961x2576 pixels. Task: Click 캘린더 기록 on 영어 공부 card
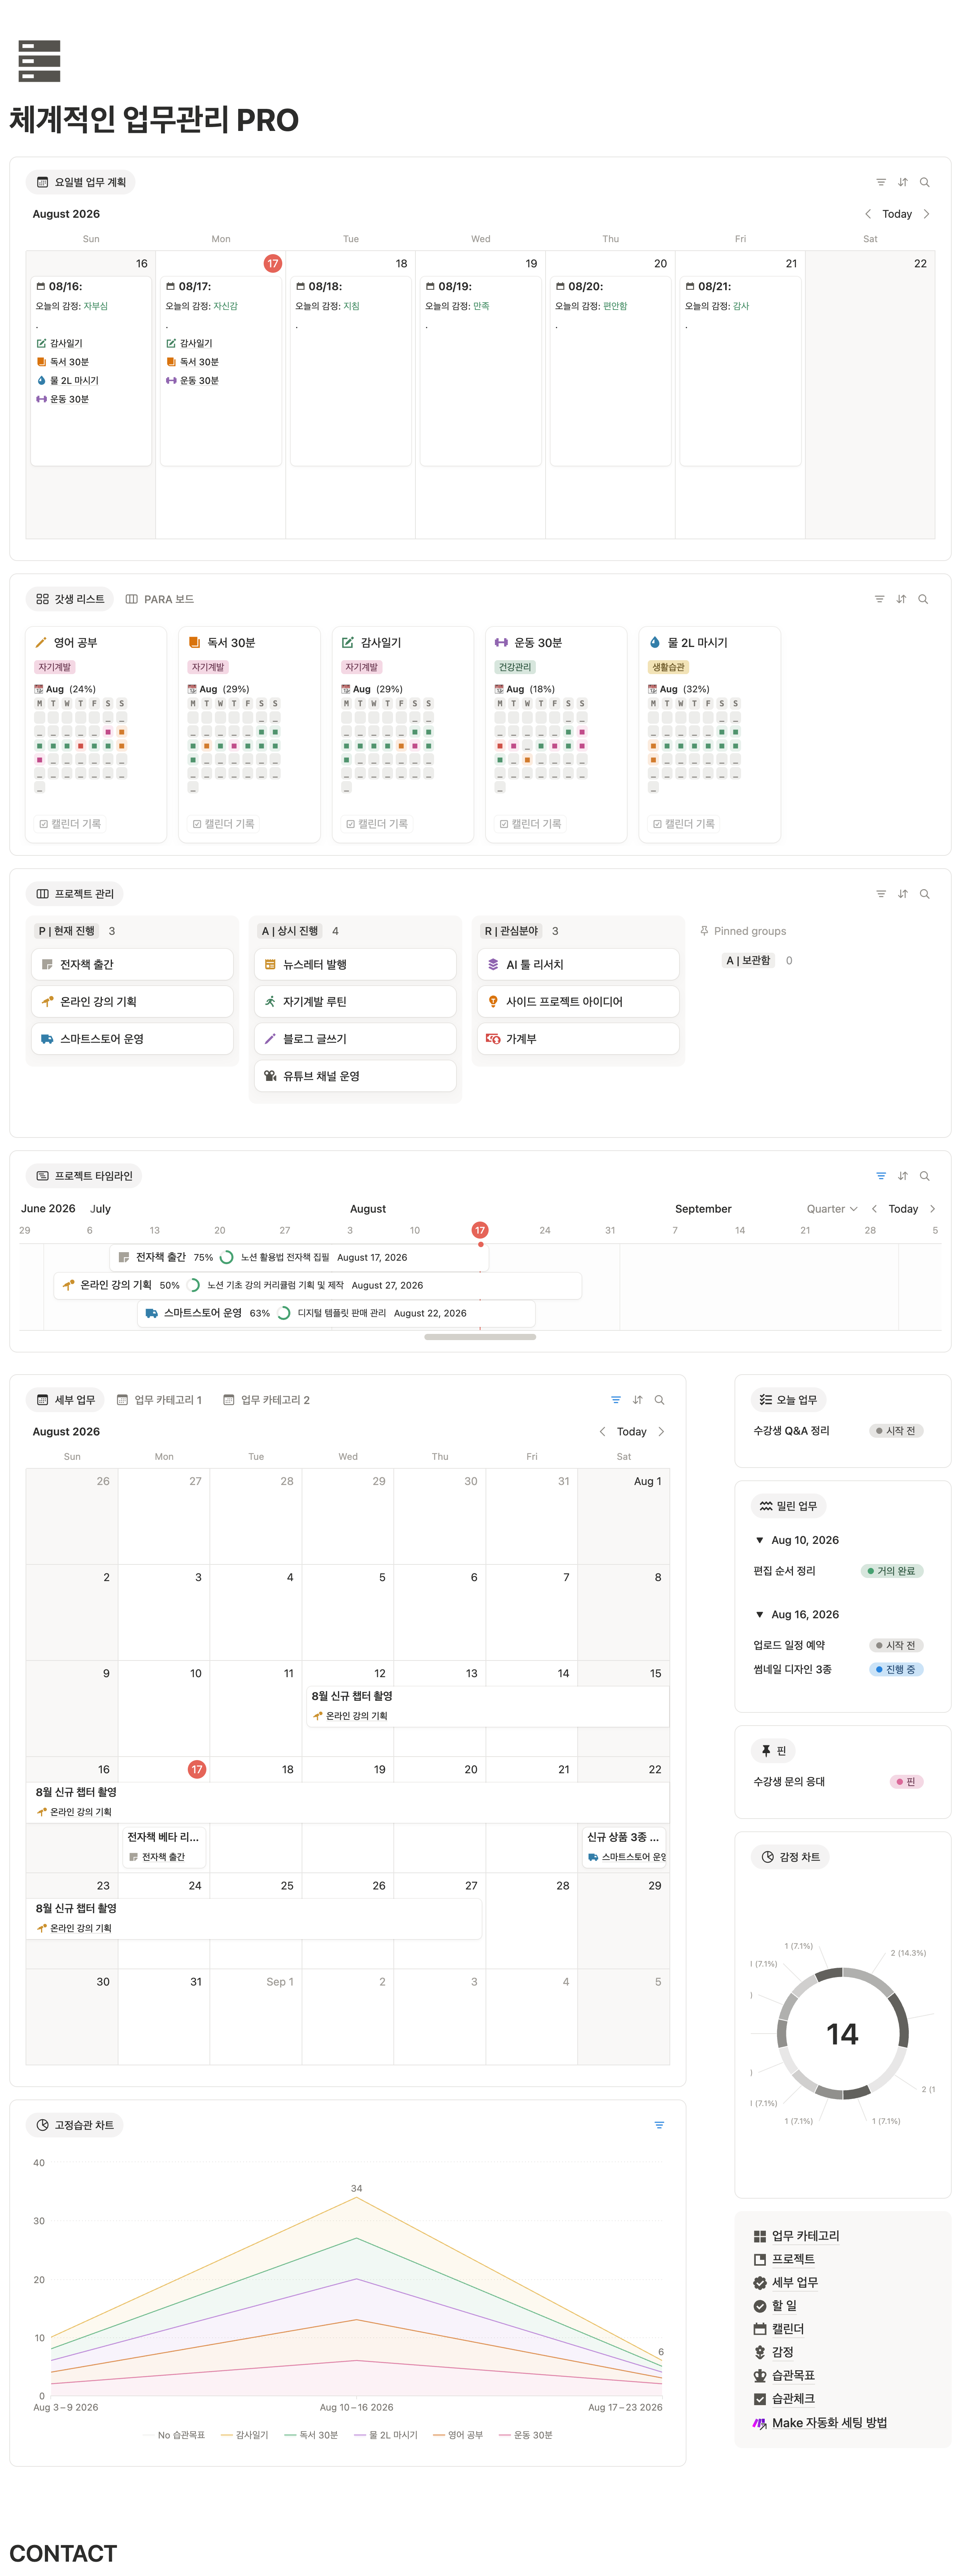tap(70, 824)
